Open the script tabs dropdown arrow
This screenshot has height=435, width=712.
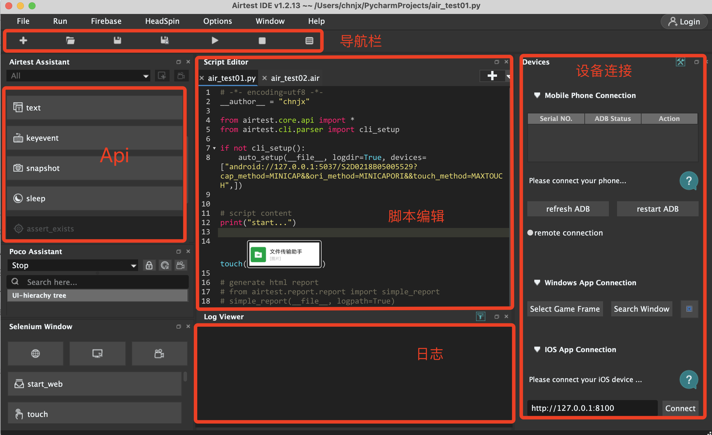click(x=508, y=77)
